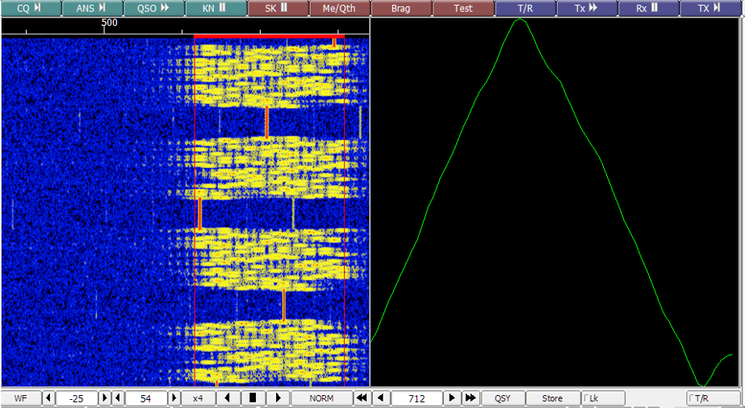Screen dimensions: 745x408
Task: Jump frequency down with double-left arrow
Action: [x=362, y=398]
